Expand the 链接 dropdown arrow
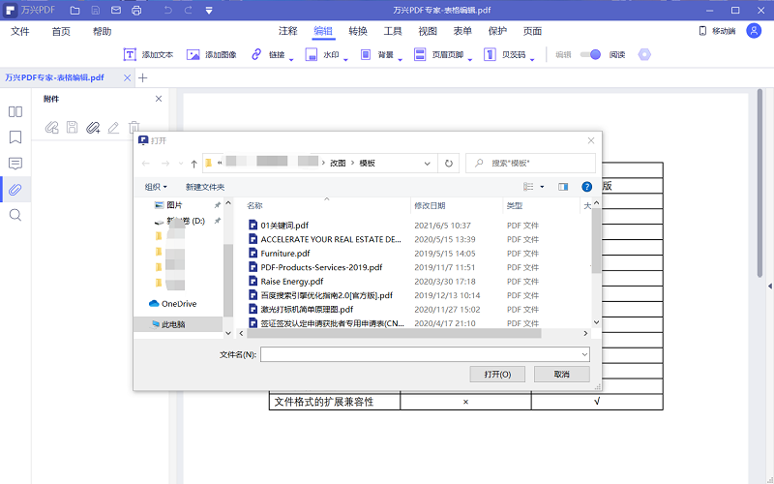The height and width of the screenshot is (484, 774). [291, 59]
